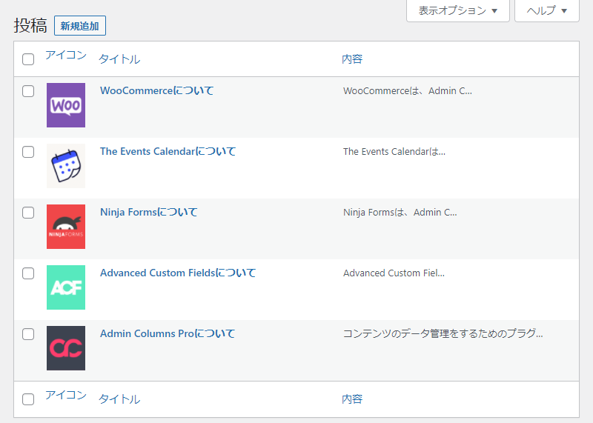The image size is (593, 423).
Task: Click 'Advanced Custom Fiel...' content cell
Action: coord(394,273)
